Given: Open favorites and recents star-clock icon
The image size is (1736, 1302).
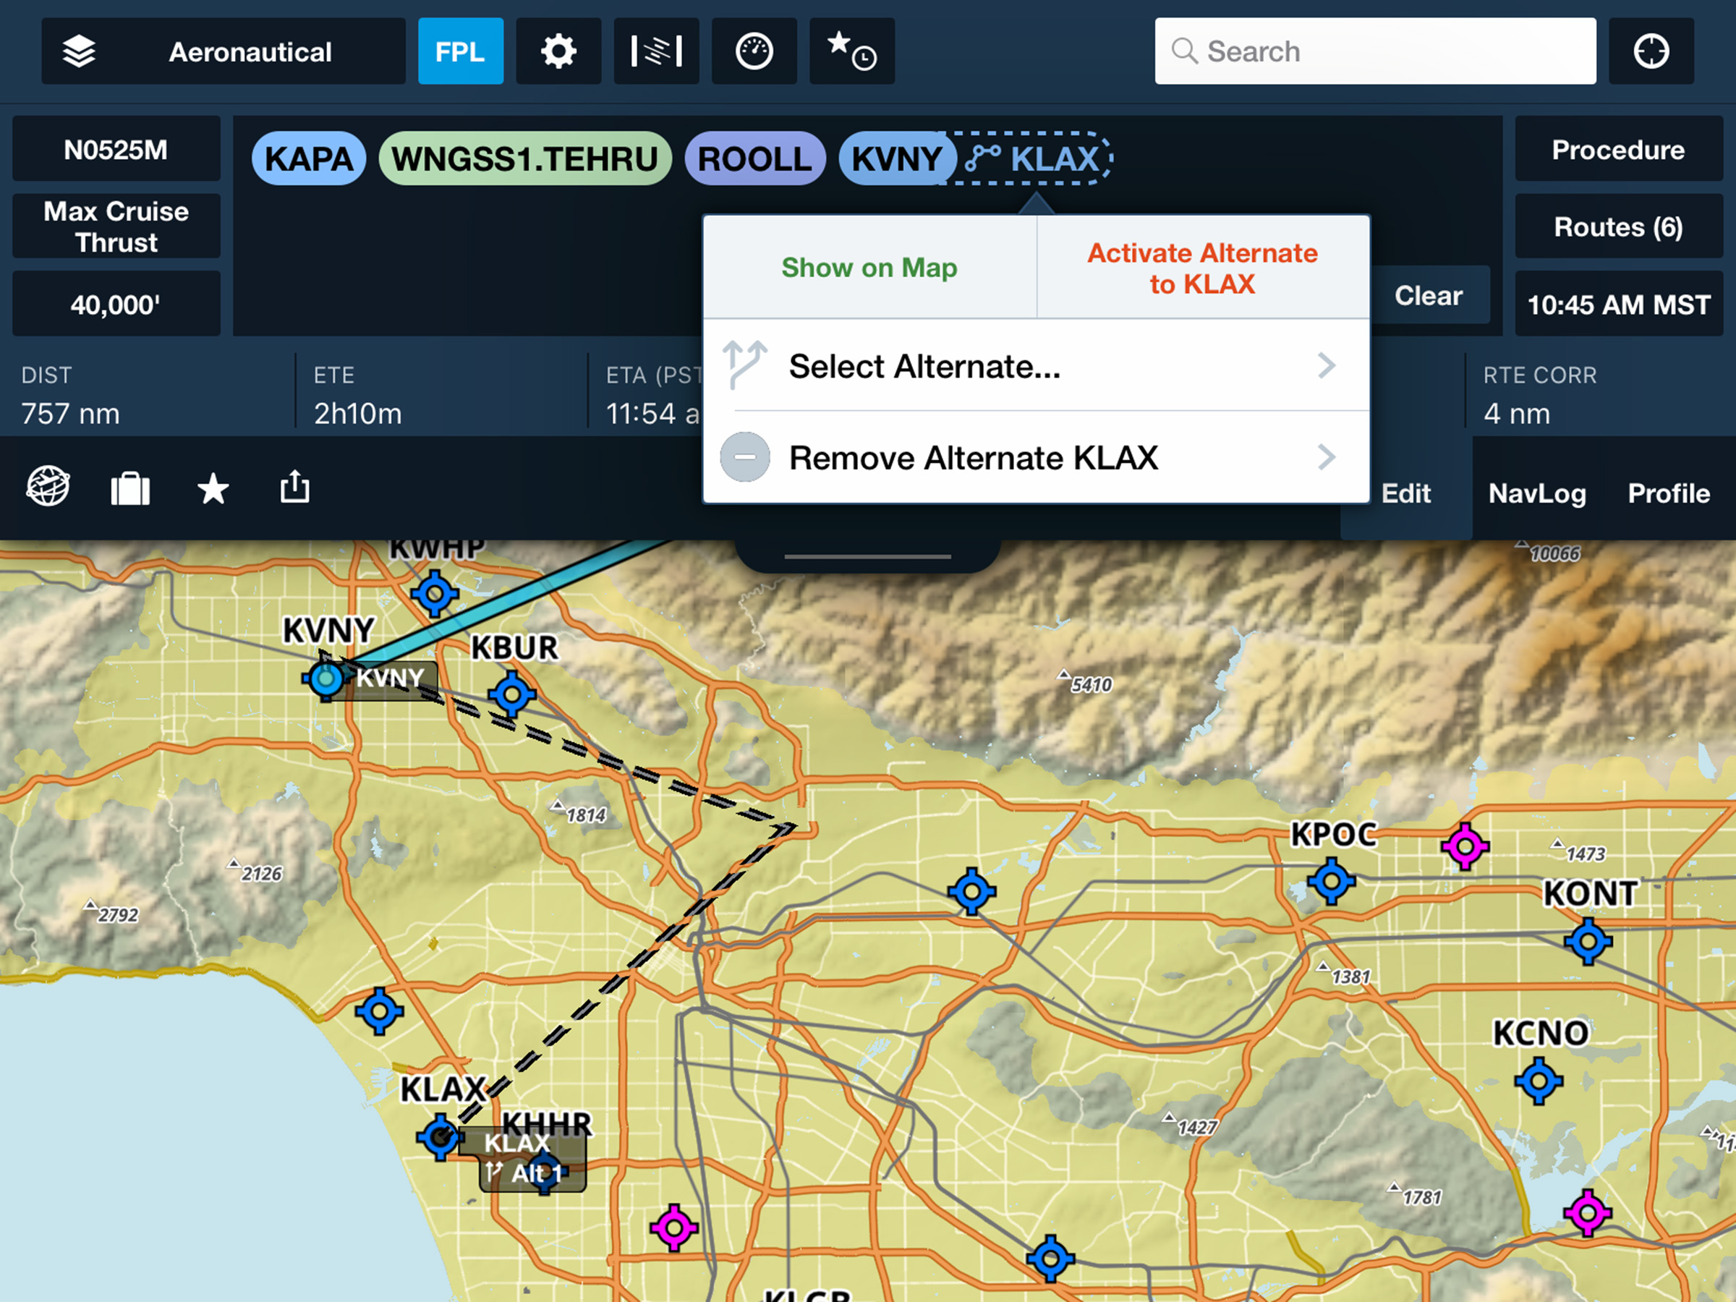Looking at the screenshot, I should tap(851, 52).
